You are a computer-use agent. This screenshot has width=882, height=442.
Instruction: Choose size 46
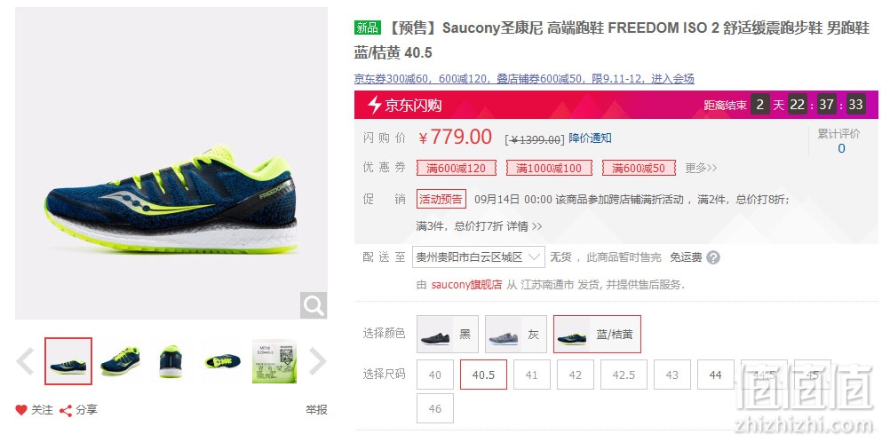click(435, 408)
